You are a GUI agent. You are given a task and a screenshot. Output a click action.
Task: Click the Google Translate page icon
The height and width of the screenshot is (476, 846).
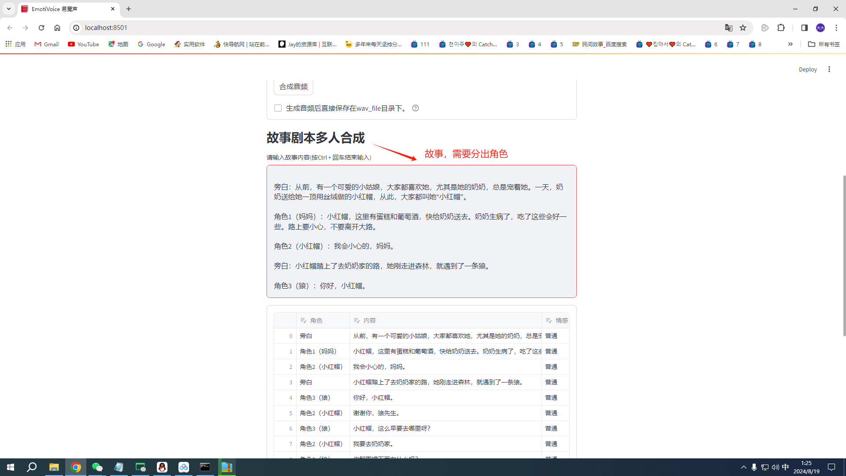tap(728, 28)
